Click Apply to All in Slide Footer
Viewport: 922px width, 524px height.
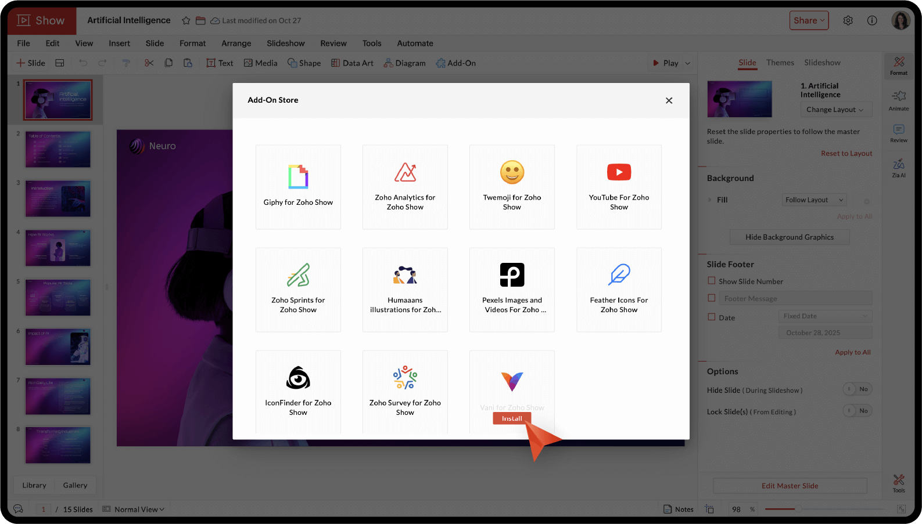853,352
